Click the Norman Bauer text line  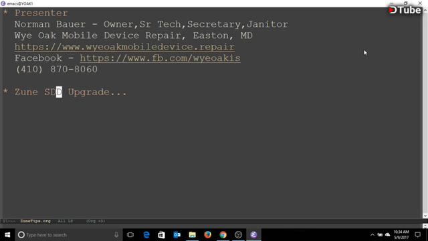click(151, 24)
